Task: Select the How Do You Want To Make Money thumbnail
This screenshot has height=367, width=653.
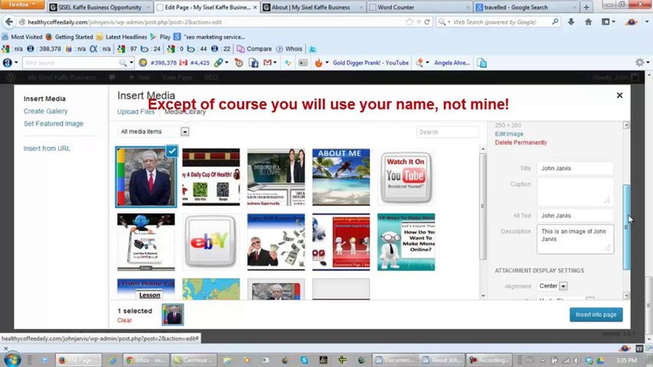Action: click(x=406, y=242)
